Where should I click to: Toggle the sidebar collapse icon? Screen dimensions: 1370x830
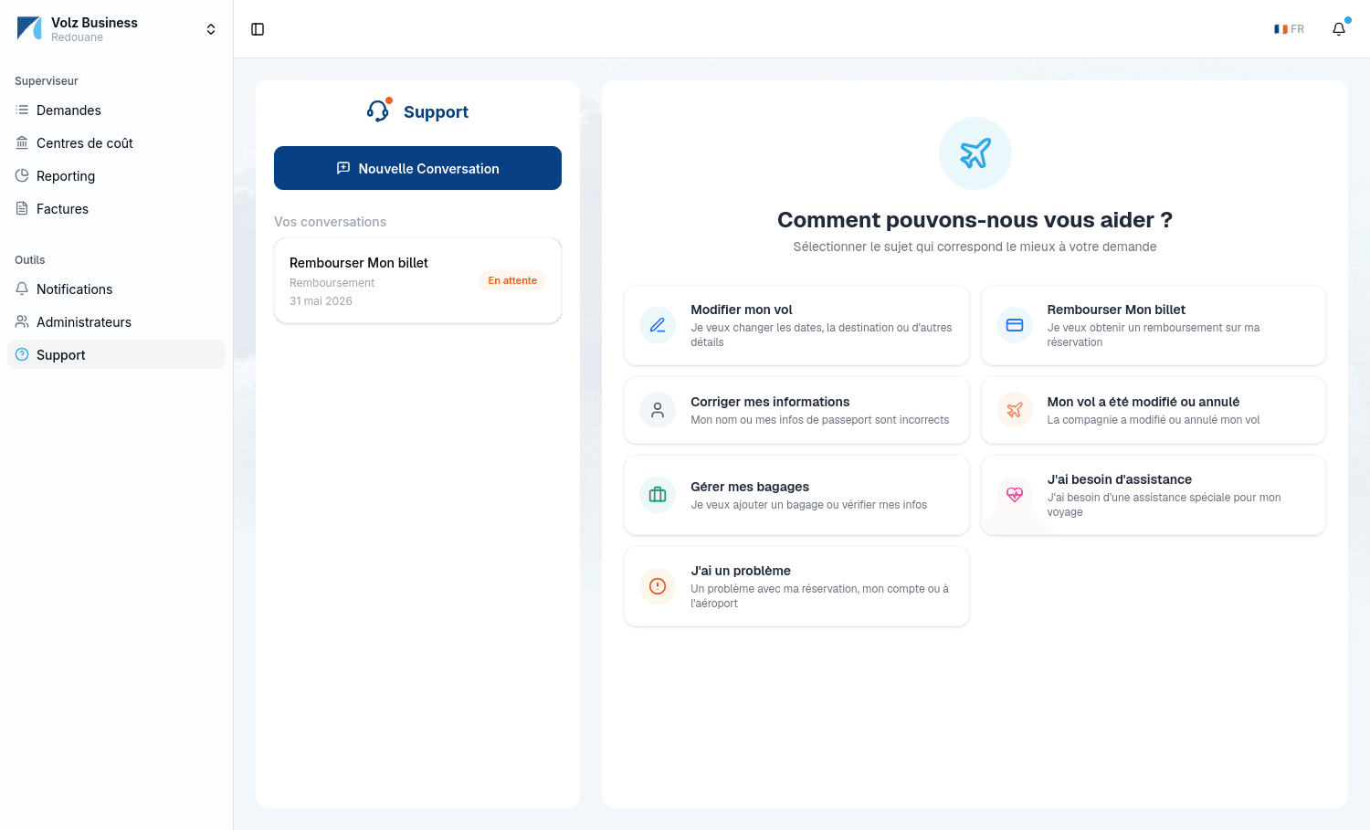258,29
